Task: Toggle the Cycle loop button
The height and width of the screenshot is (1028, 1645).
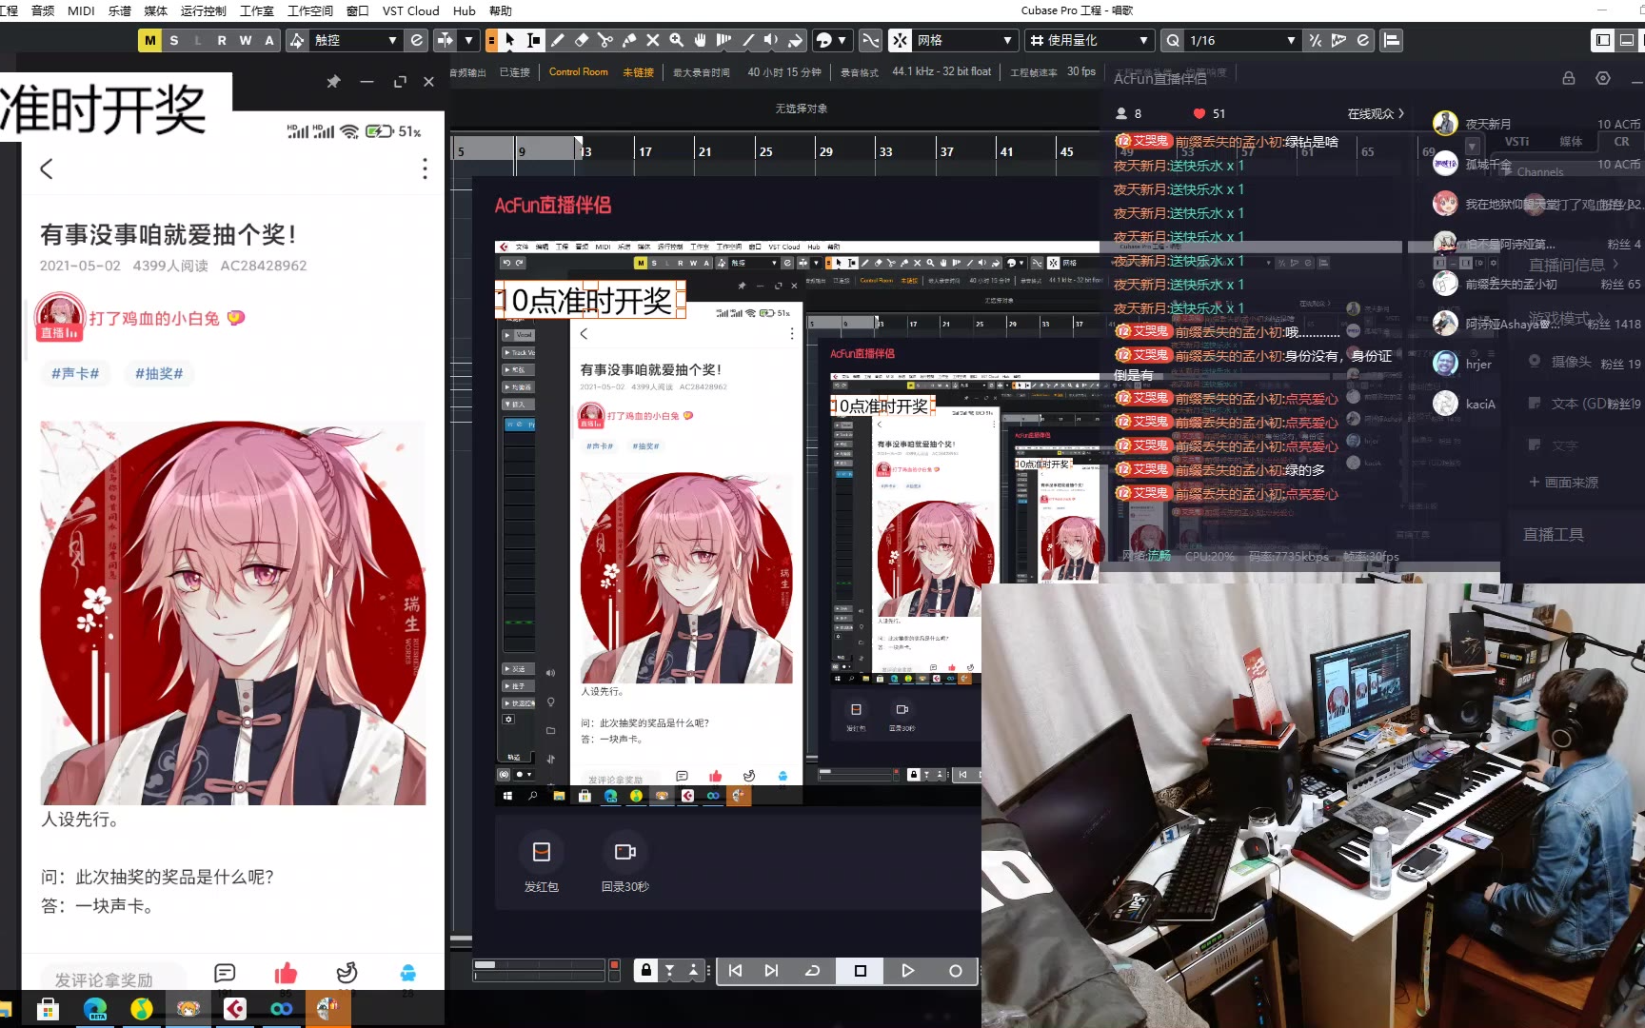Action: tap(812, 971)
